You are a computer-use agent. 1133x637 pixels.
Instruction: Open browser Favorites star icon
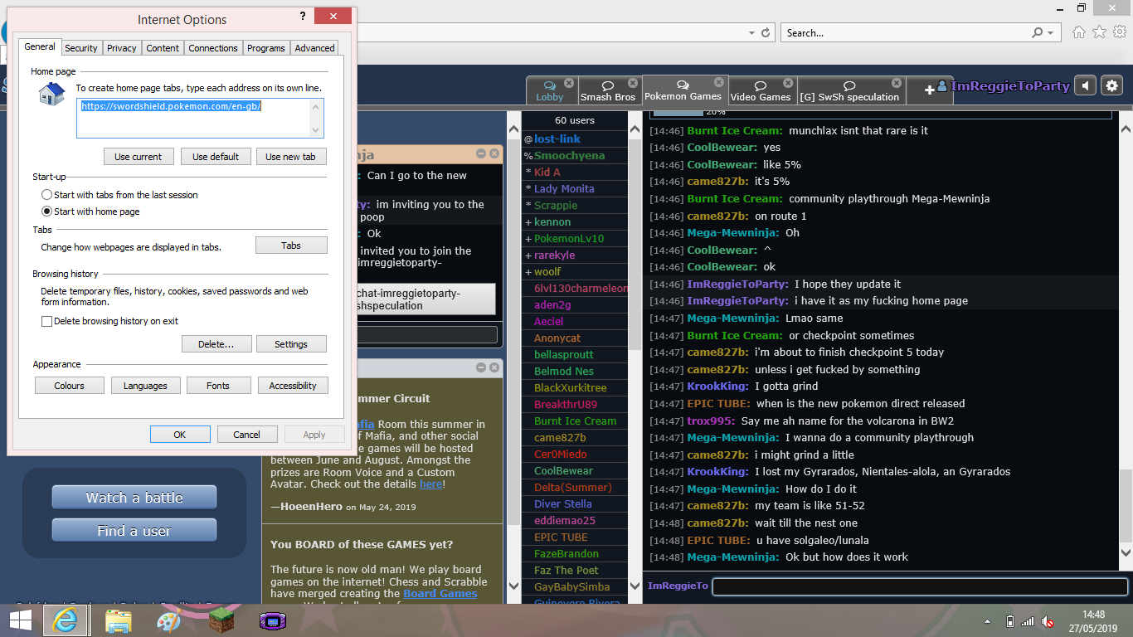pos(1099,32)
